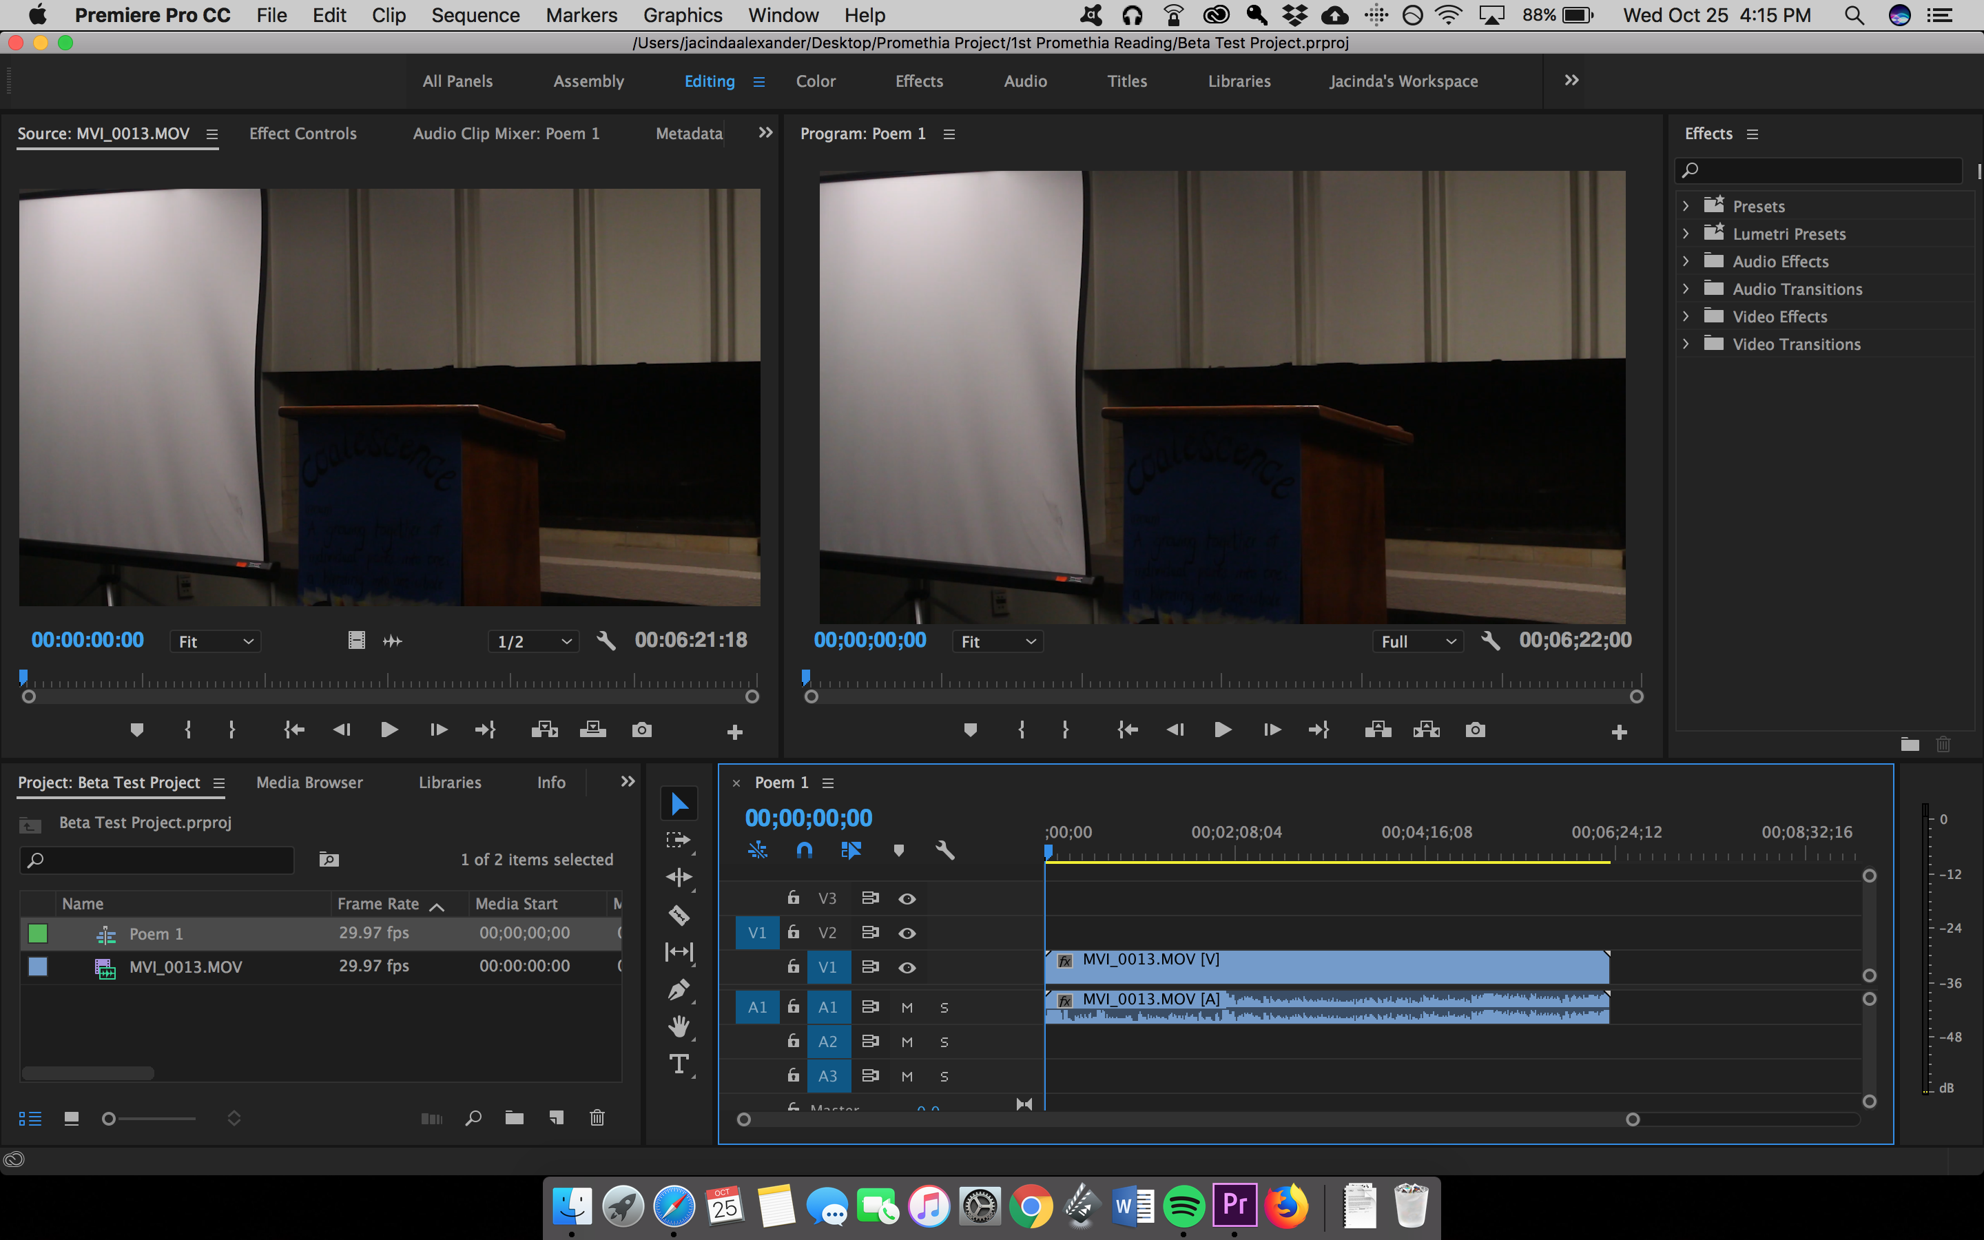Select the Type tool
Image resolution: width=1984 pixels, height=1240 pixels.
pos(679,1064)
